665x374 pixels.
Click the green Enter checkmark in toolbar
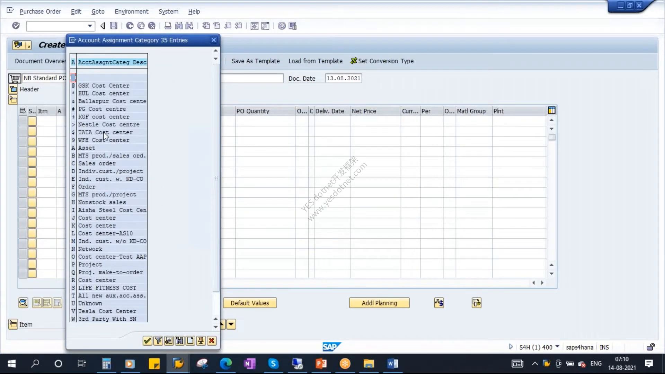16,26
